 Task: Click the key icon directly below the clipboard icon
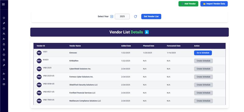point(4,65)
